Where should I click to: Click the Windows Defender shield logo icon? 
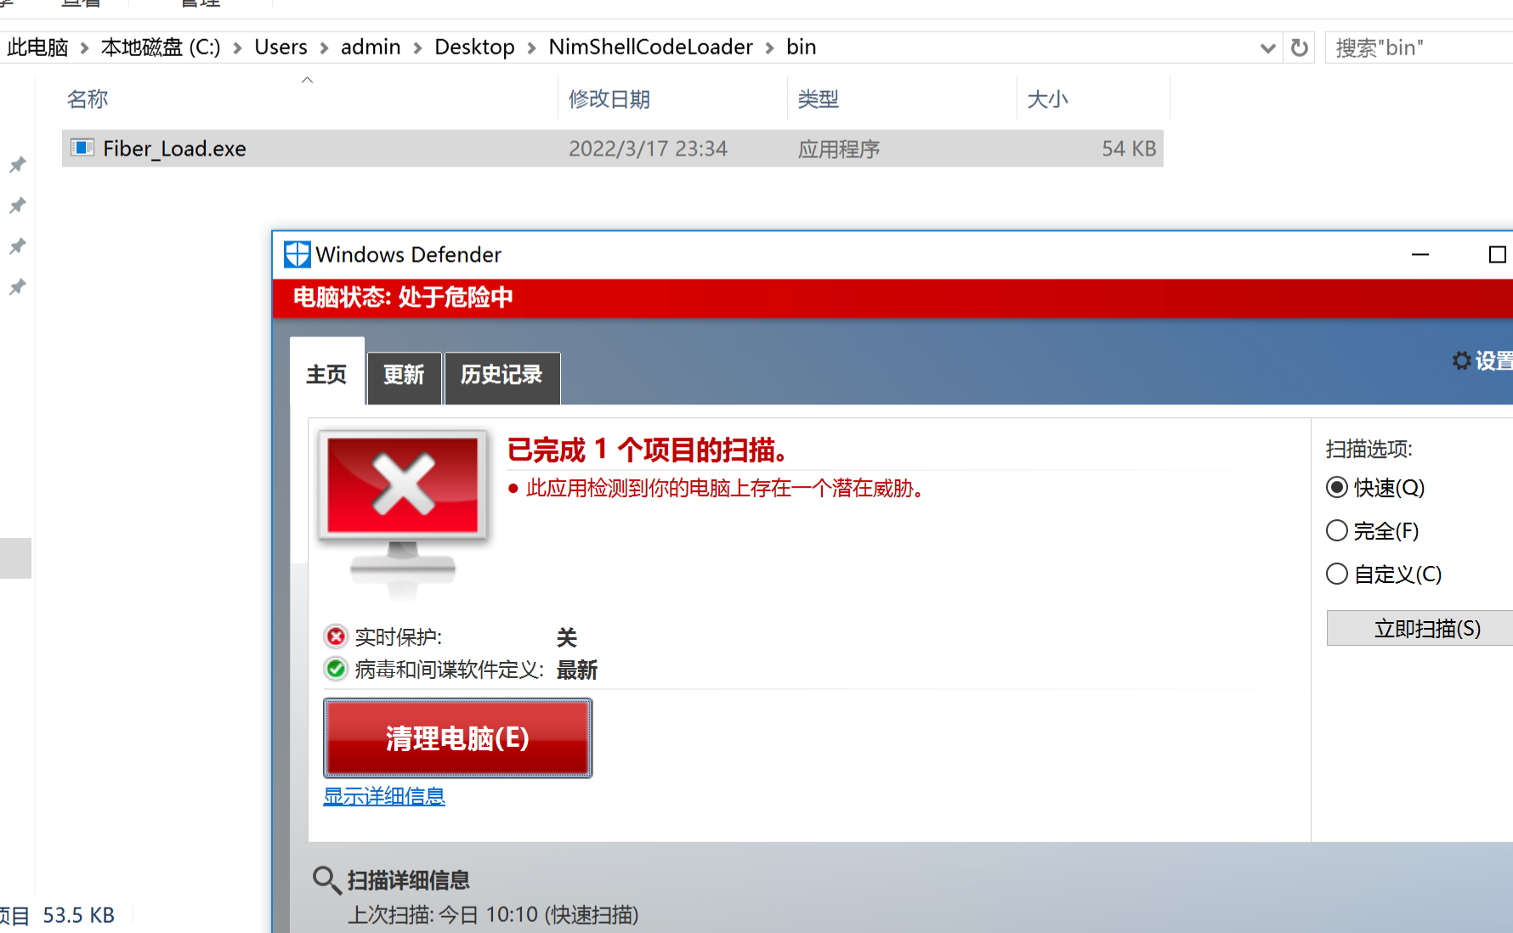[x=297, y=254]
